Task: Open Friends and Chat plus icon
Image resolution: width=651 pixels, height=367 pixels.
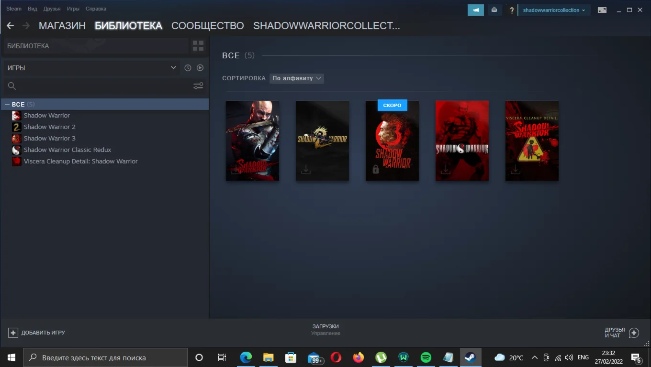Action: (x=634, y=333)
